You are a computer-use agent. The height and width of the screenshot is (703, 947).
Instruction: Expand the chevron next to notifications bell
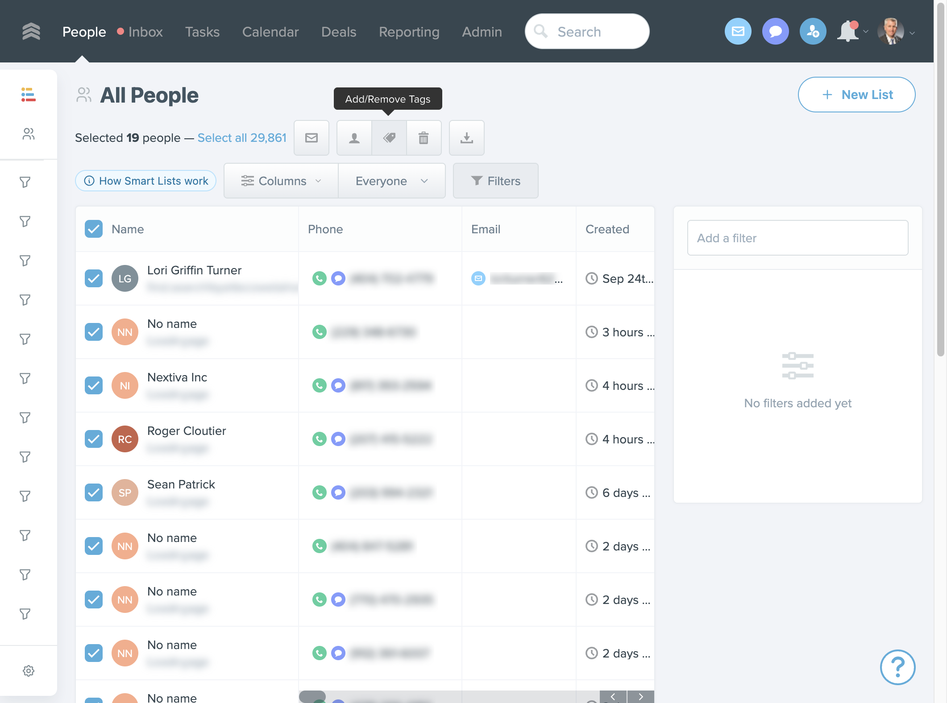click(x=866, y=32)
